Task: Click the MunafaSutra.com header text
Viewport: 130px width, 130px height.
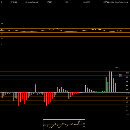Action: (x=121, y=2)
